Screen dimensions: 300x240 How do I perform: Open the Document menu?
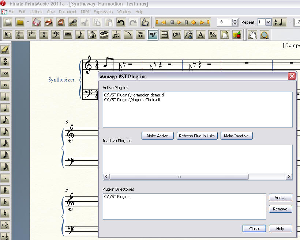pyautogui.click(x=68, y=12)
